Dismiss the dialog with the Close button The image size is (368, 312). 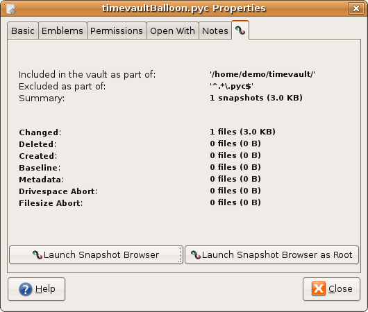point(331,289)
